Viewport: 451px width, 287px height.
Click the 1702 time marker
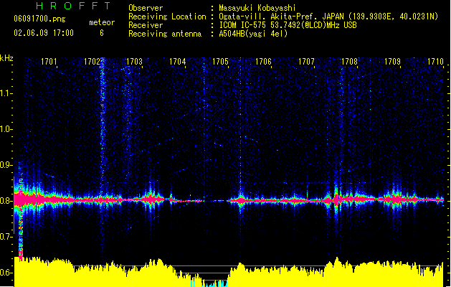[x=92, y=62]
